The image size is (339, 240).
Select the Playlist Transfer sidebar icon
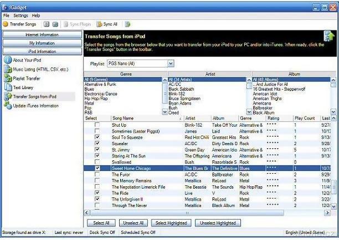click(7, 78)
